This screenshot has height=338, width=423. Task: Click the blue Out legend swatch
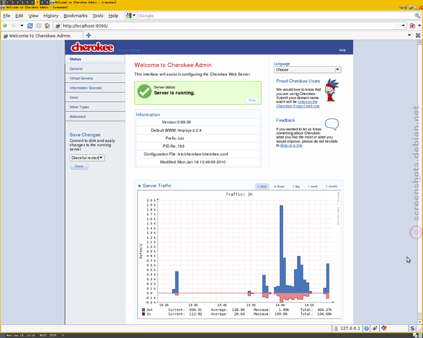click(x=143, y=310)
